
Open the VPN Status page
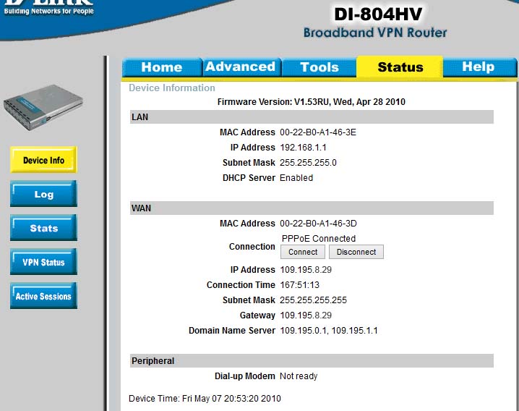click(x=43, y=262)
